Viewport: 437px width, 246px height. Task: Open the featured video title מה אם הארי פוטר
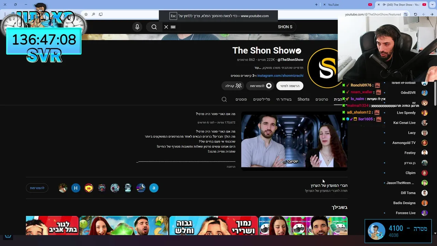(x=215, y=114)
